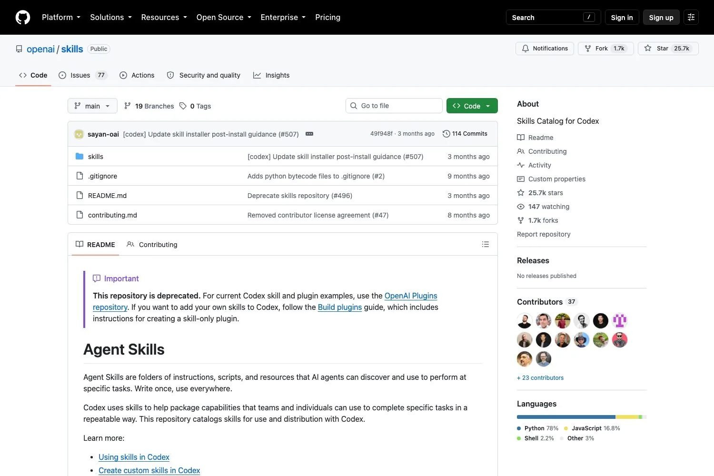Show the additional 23 contributors
The width and height of the screenshot is (714, 476).
[540, 378]
